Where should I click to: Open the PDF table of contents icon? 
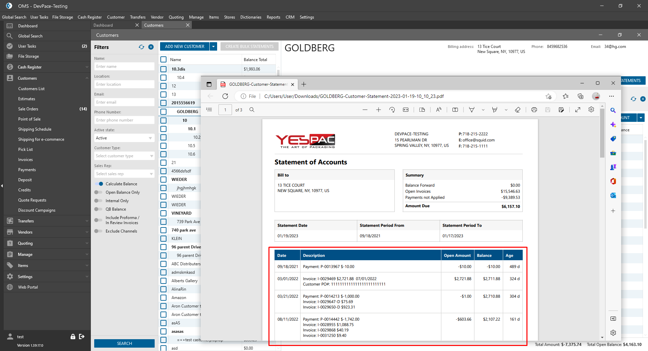coord(209,110)
